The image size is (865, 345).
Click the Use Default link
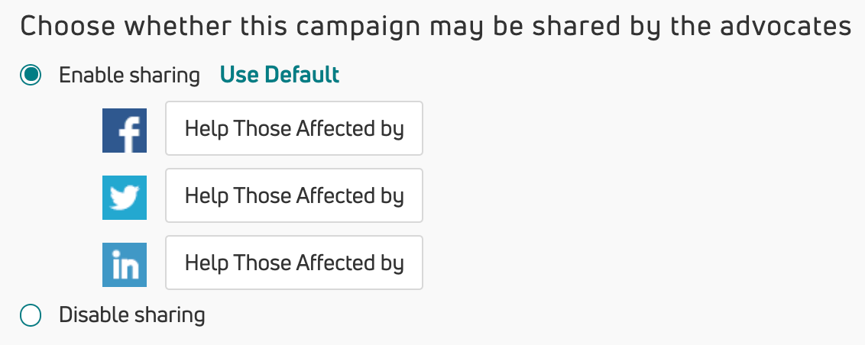click(x=280, y=75)
